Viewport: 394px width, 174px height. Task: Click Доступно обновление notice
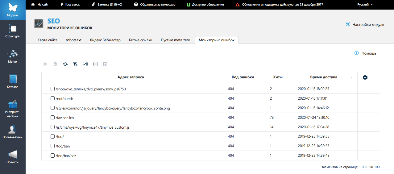(x=208, y=5)
